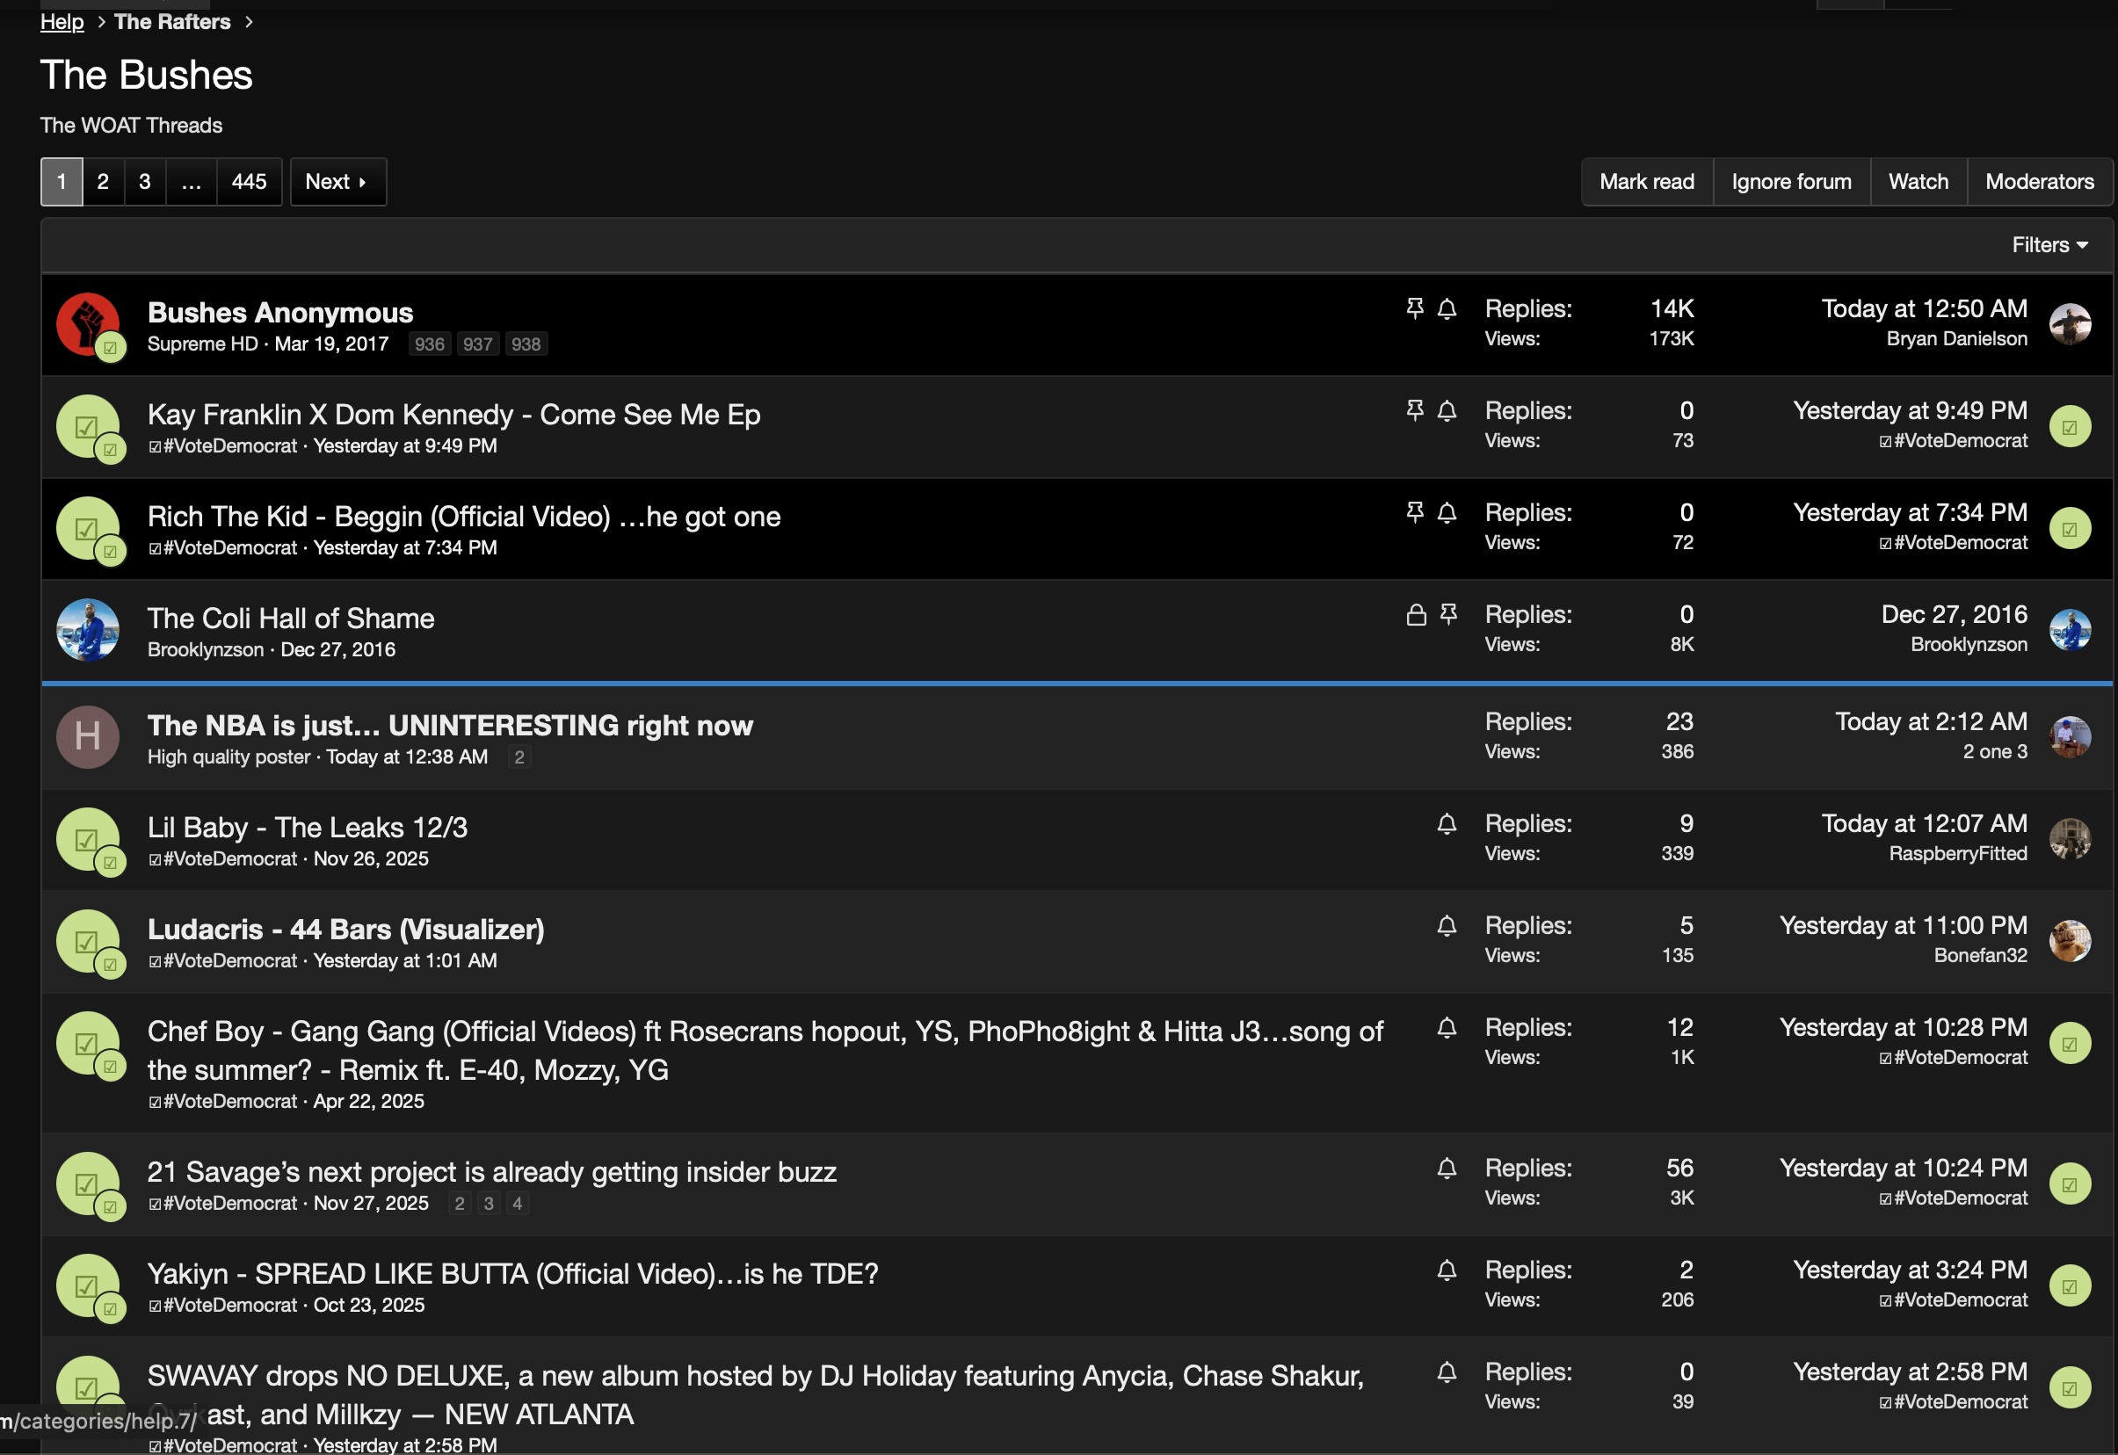This screenshot has height=1455, width=2118.
Task: Toggle Watch for this forum
Action: tap(1918, 181)
